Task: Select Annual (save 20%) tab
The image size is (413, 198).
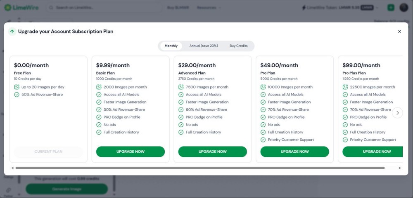Action: point(204,46)
